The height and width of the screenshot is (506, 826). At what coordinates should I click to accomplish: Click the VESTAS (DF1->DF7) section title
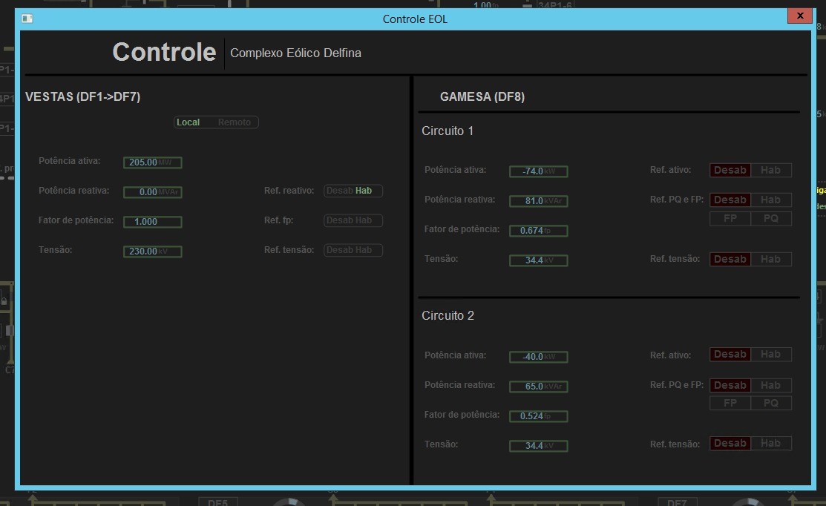pyautogui.click(x=82, y=97)
